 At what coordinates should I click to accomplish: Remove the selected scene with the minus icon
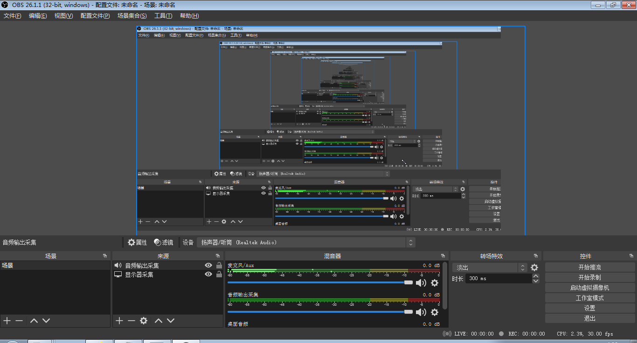pos(19,321)
